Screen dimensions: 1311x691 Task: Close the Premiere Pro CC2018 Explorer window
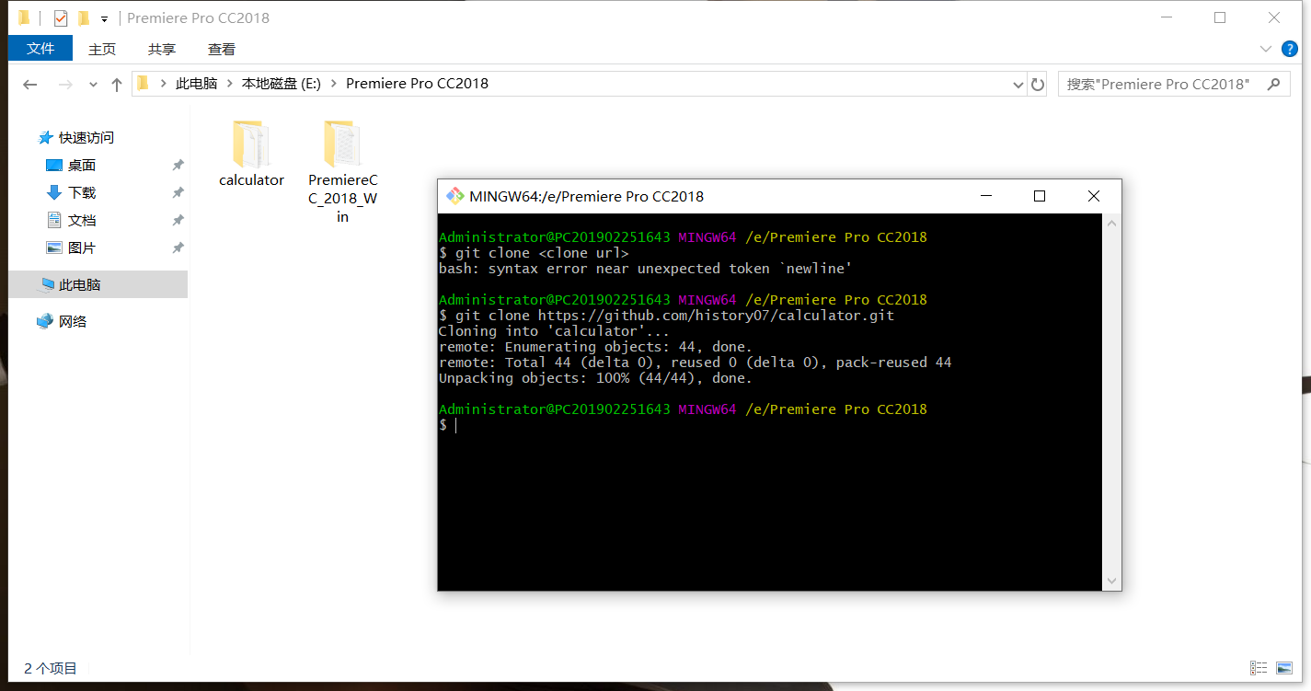(1274, 17)
